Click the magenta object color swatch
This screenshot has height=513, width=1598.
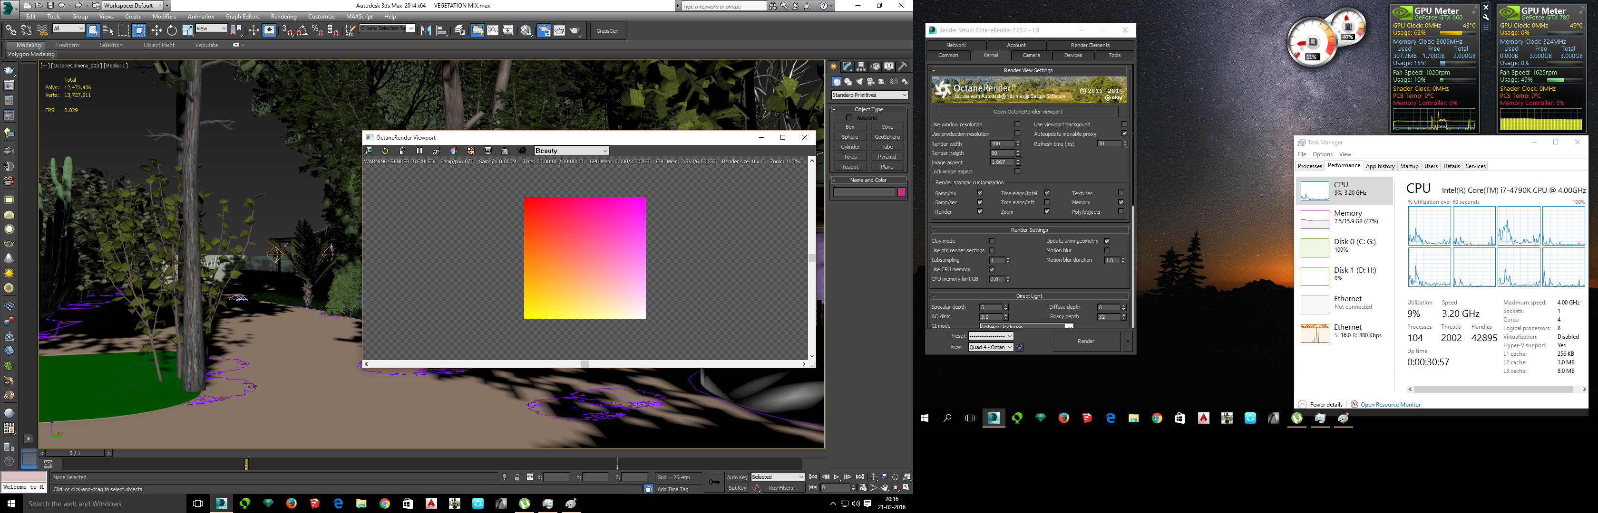coord(901,192)
